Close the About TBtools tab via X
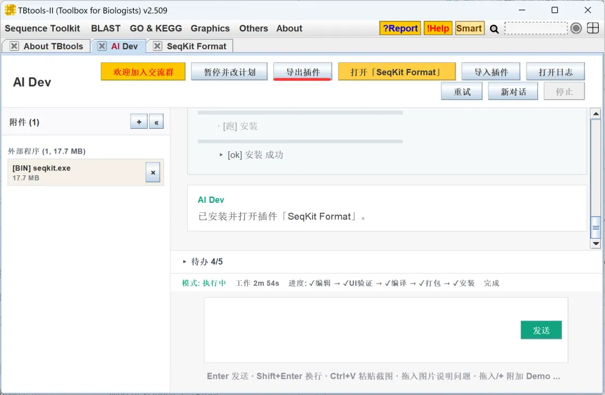This screenshot has height=395, width=605. point(14,47)
